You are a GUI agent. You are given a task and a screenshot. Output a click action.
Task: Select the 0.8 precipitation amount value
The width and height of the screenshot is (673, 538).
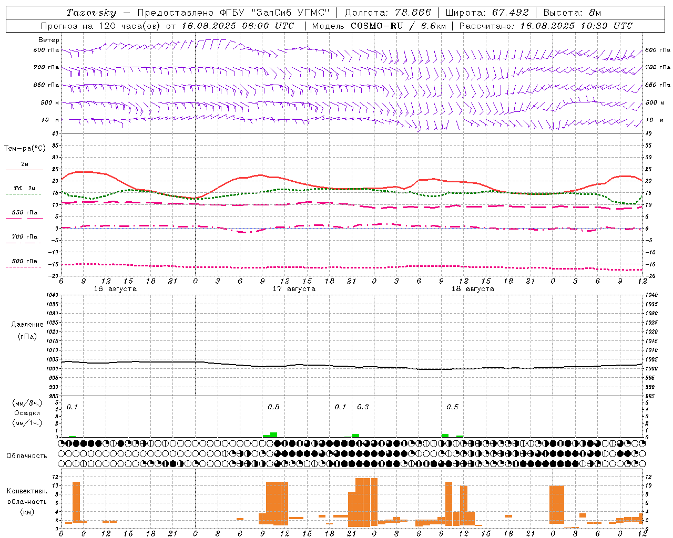[273, 407]
